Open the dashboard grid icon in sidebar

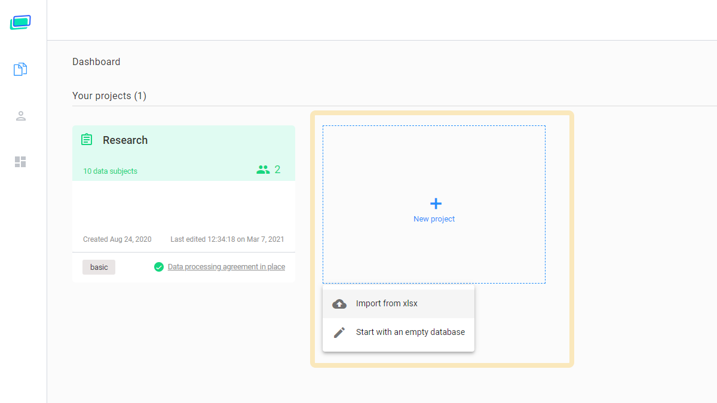[20, 162]
